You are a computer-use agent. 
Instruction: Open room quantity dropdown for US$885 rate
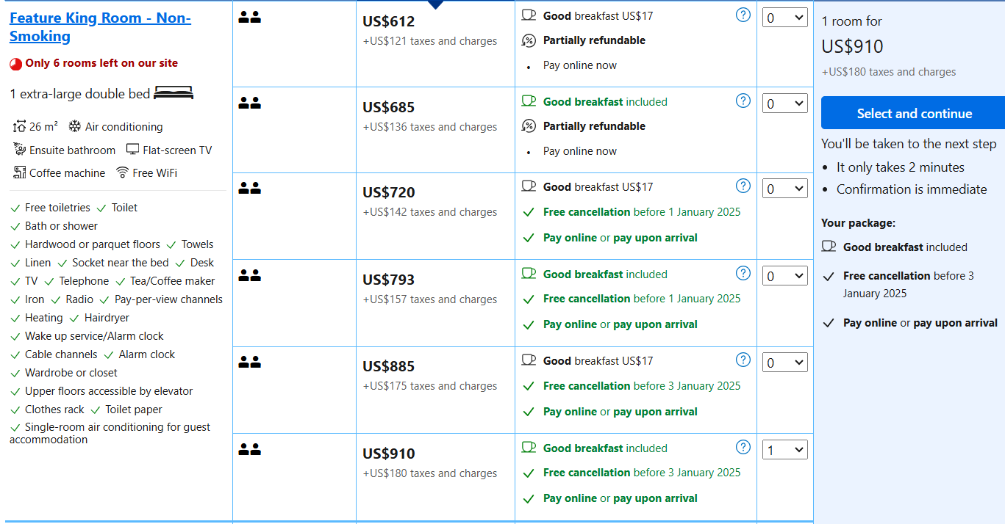[785, 363]
